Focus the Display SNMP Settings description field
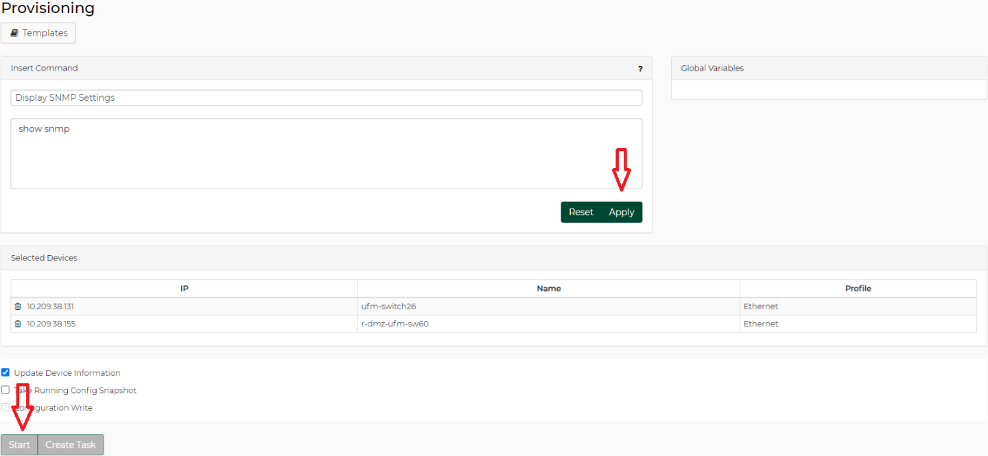This screenshot has width=988, height=456. [x=326, y=97]
